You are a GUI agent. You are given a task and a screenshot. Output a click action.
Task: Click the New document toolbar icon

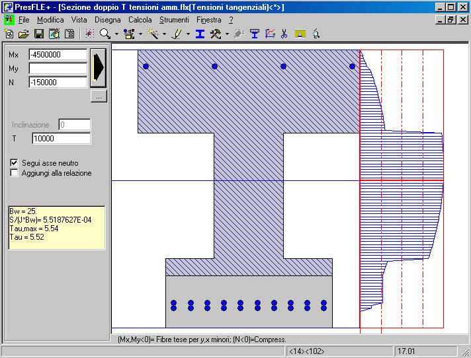pos(9,34)
